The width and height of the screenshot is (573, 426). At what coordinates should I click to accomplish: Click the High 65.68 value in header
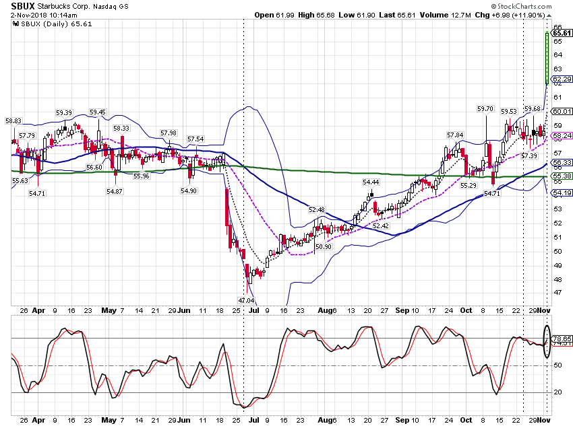tap(316, 15)
